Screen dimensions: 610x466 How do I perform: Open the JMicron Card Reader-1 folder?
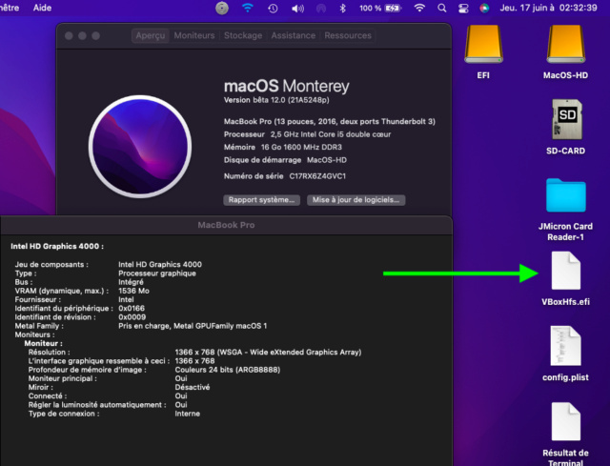point(565,195)
